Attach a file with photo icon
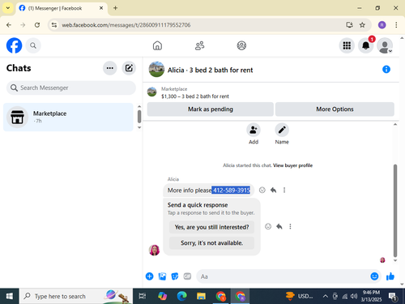This screenshot has width=405, height=304. pyautogui.click(x=162, y=276)
